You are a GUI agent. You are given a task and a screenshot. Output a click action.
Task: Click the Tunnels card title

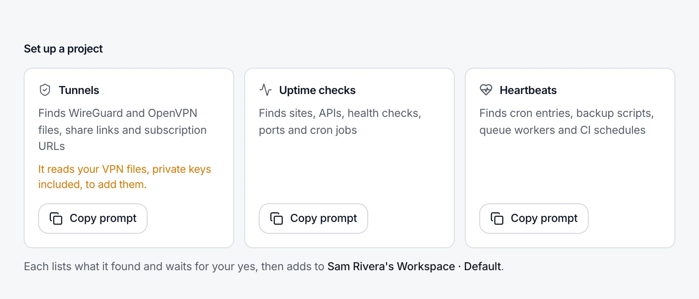coord(79,90)
